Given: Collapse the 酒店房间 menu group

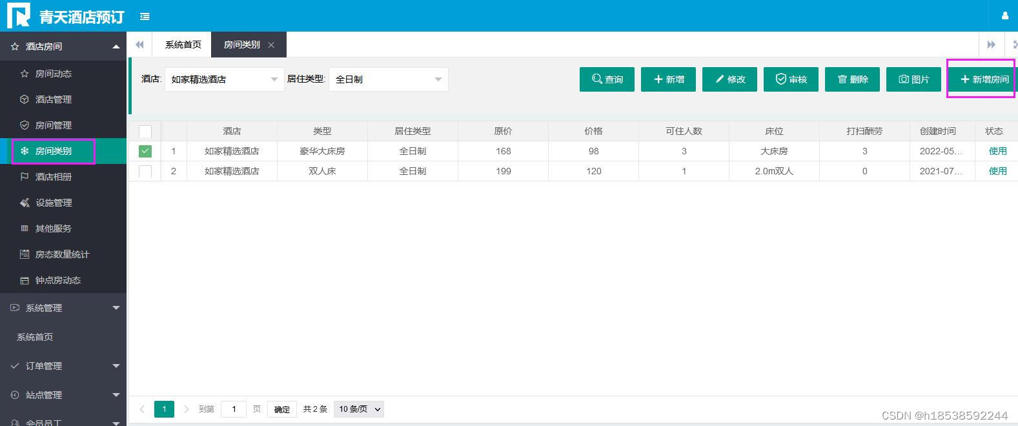Looking at the screenshot, I should point(63,46).
